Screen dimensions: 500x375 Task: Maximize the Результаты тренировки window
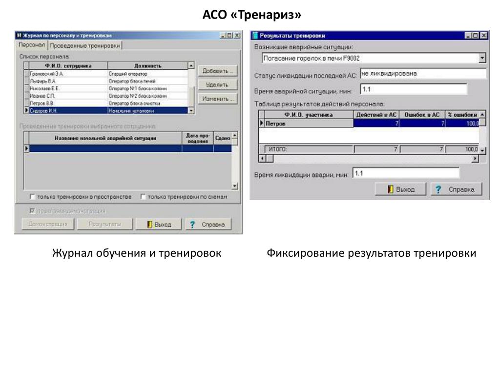[476, 35]
